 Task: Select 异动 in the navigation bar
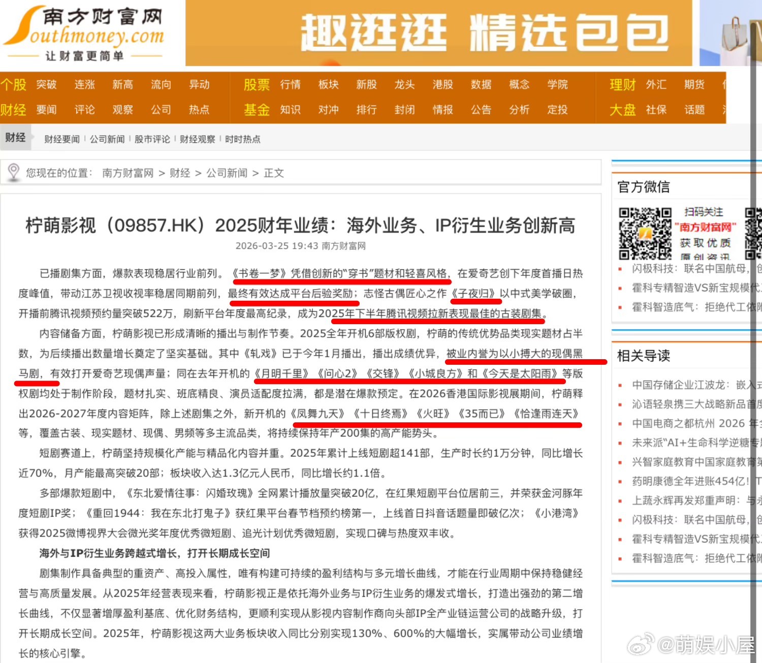click(200, 84)
